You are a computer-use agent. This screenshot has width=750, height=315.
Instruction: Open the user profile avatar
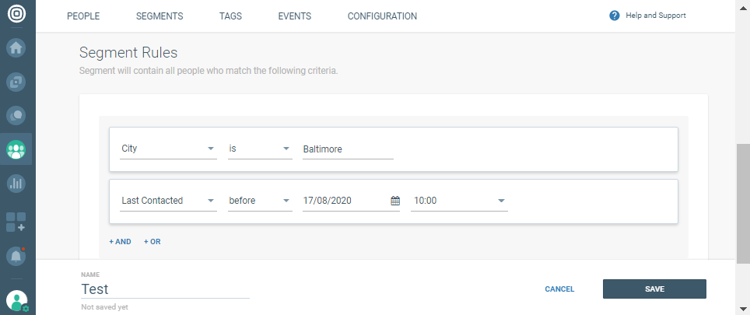(x=16, y=300)
